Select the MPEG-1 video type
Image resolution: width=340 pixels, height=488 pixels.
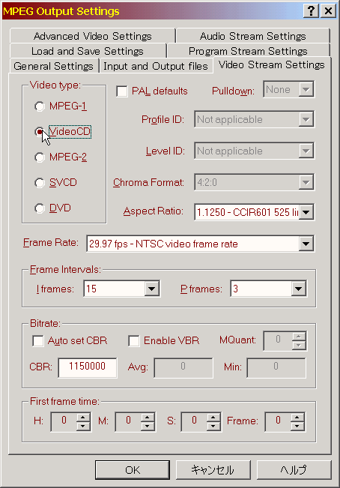coord(40,106)
